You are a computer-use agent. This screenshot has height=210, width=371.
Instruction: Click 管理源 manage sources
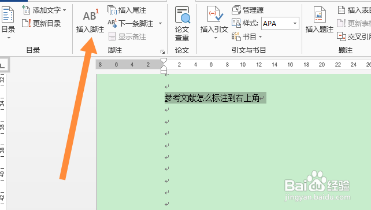click(247, 10)
